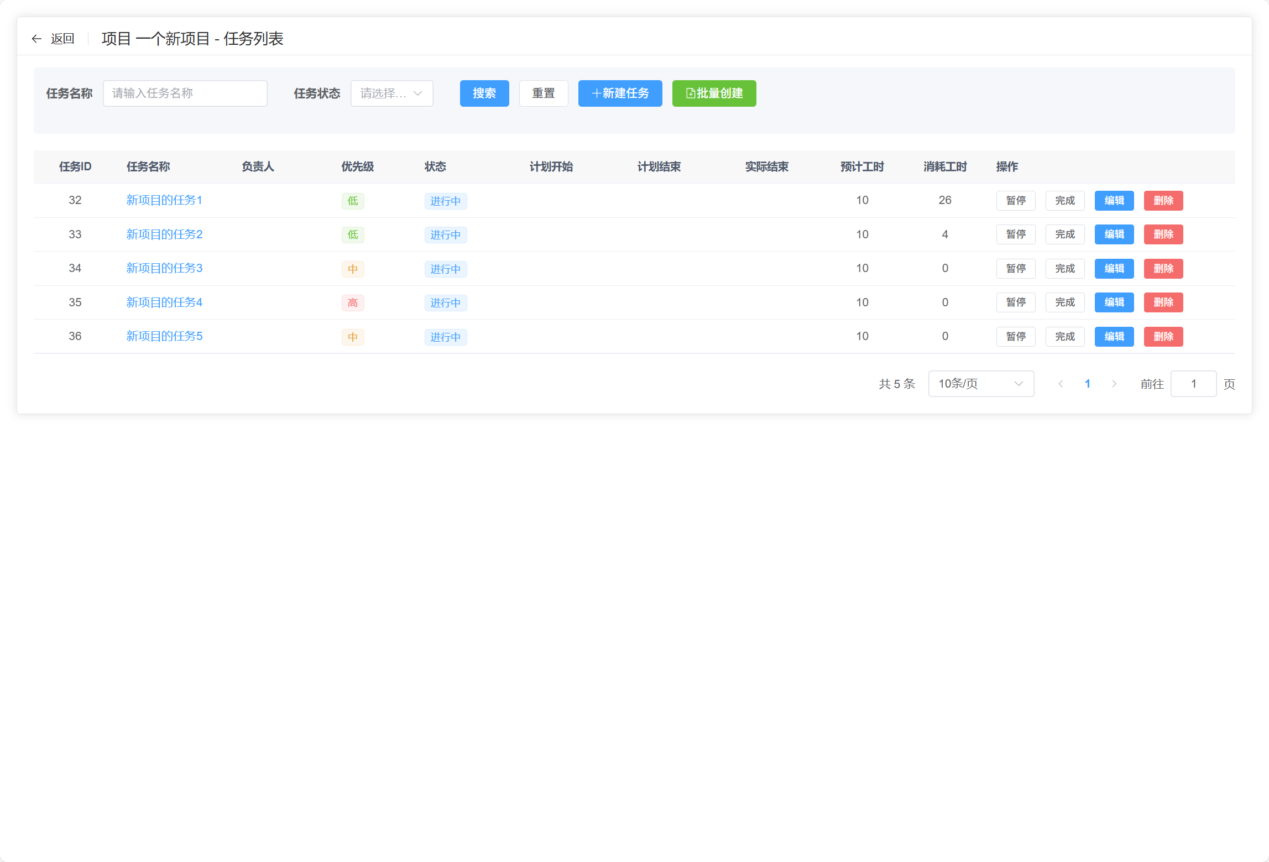Screen dimensions: 1269x862
Task: Click the 进行中 status tag for task 36
Action: (446, 337)
